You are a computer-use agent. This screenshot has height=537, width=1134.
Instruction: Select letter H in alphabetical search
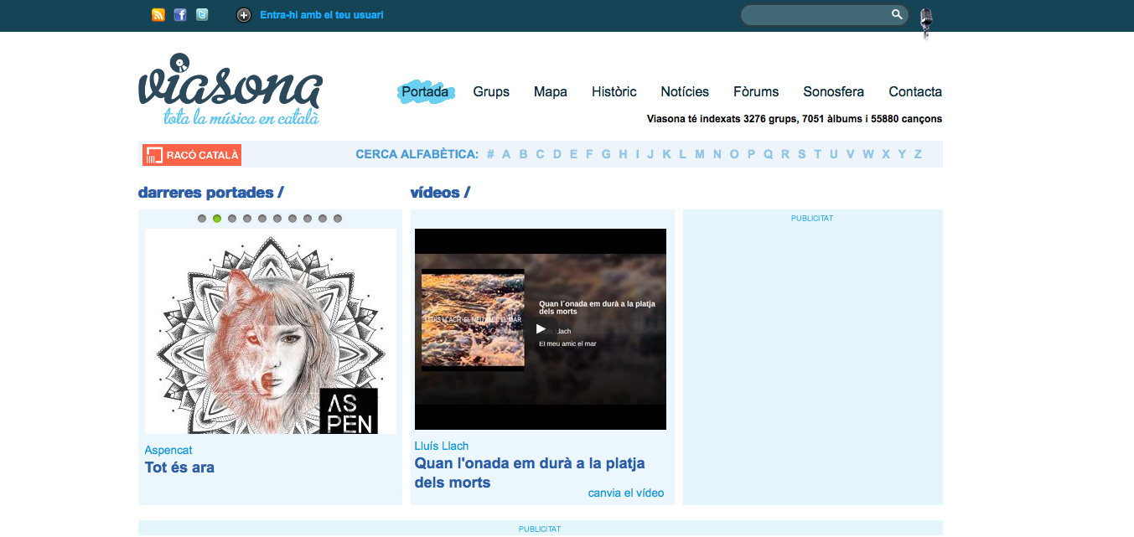coord(623,154)
